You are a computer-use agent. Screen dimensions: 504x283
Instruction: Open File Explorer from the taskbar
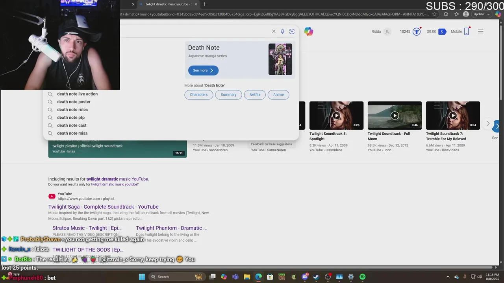[247, 277]
